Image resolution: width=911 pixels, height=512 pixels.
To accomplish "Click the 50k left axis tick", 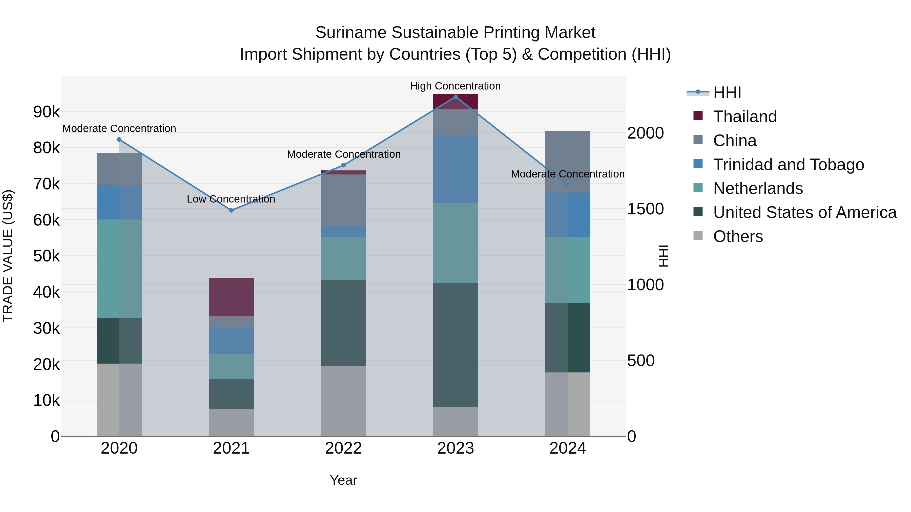I will (x=46, y=256).
